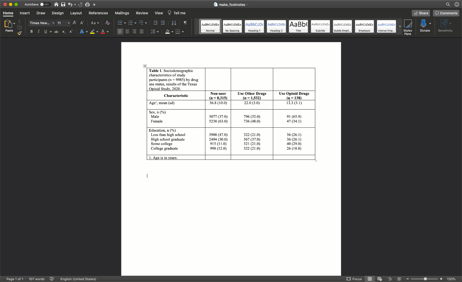The width and height of the screenshot is (462, 282).
Task: Apply strikethrough formatting
Action: (56, 32)
